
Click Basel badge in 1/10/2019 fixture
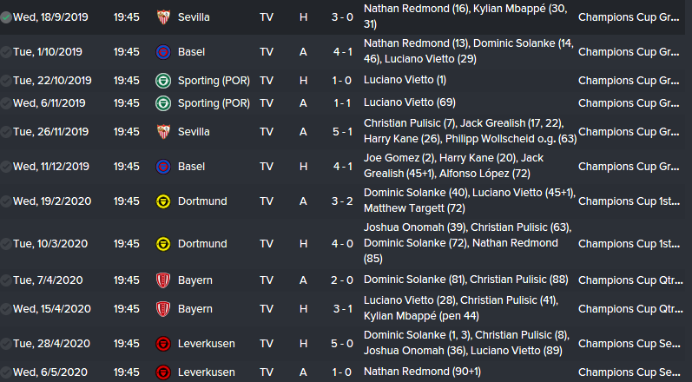click(162, 52)
